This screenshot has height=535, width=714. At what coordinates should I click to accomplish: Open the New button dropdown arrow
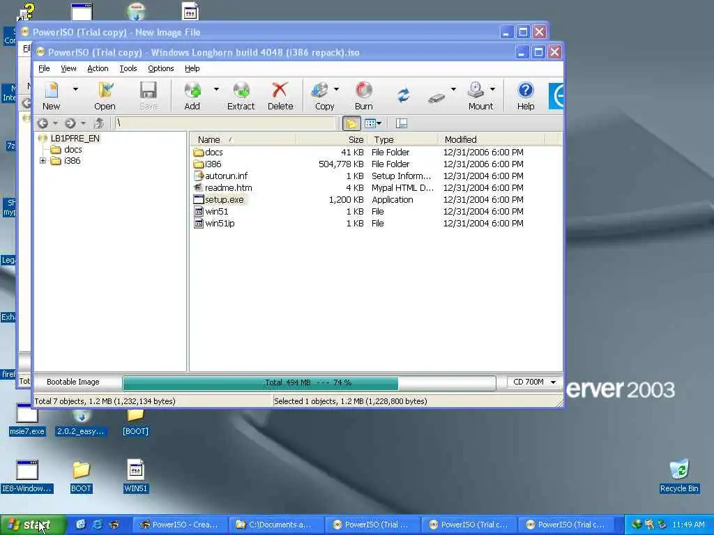[75, 89]
